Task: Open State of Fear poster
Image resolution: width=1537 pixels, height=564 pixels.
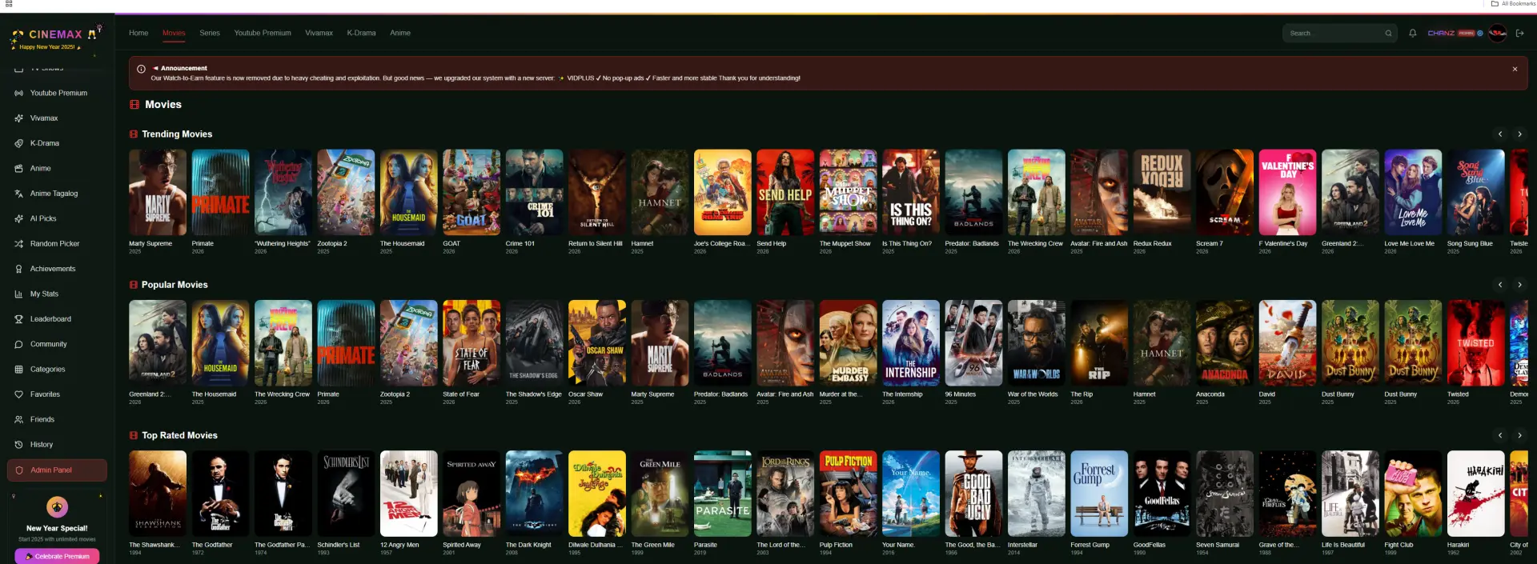Action: (x=472, y=343)
